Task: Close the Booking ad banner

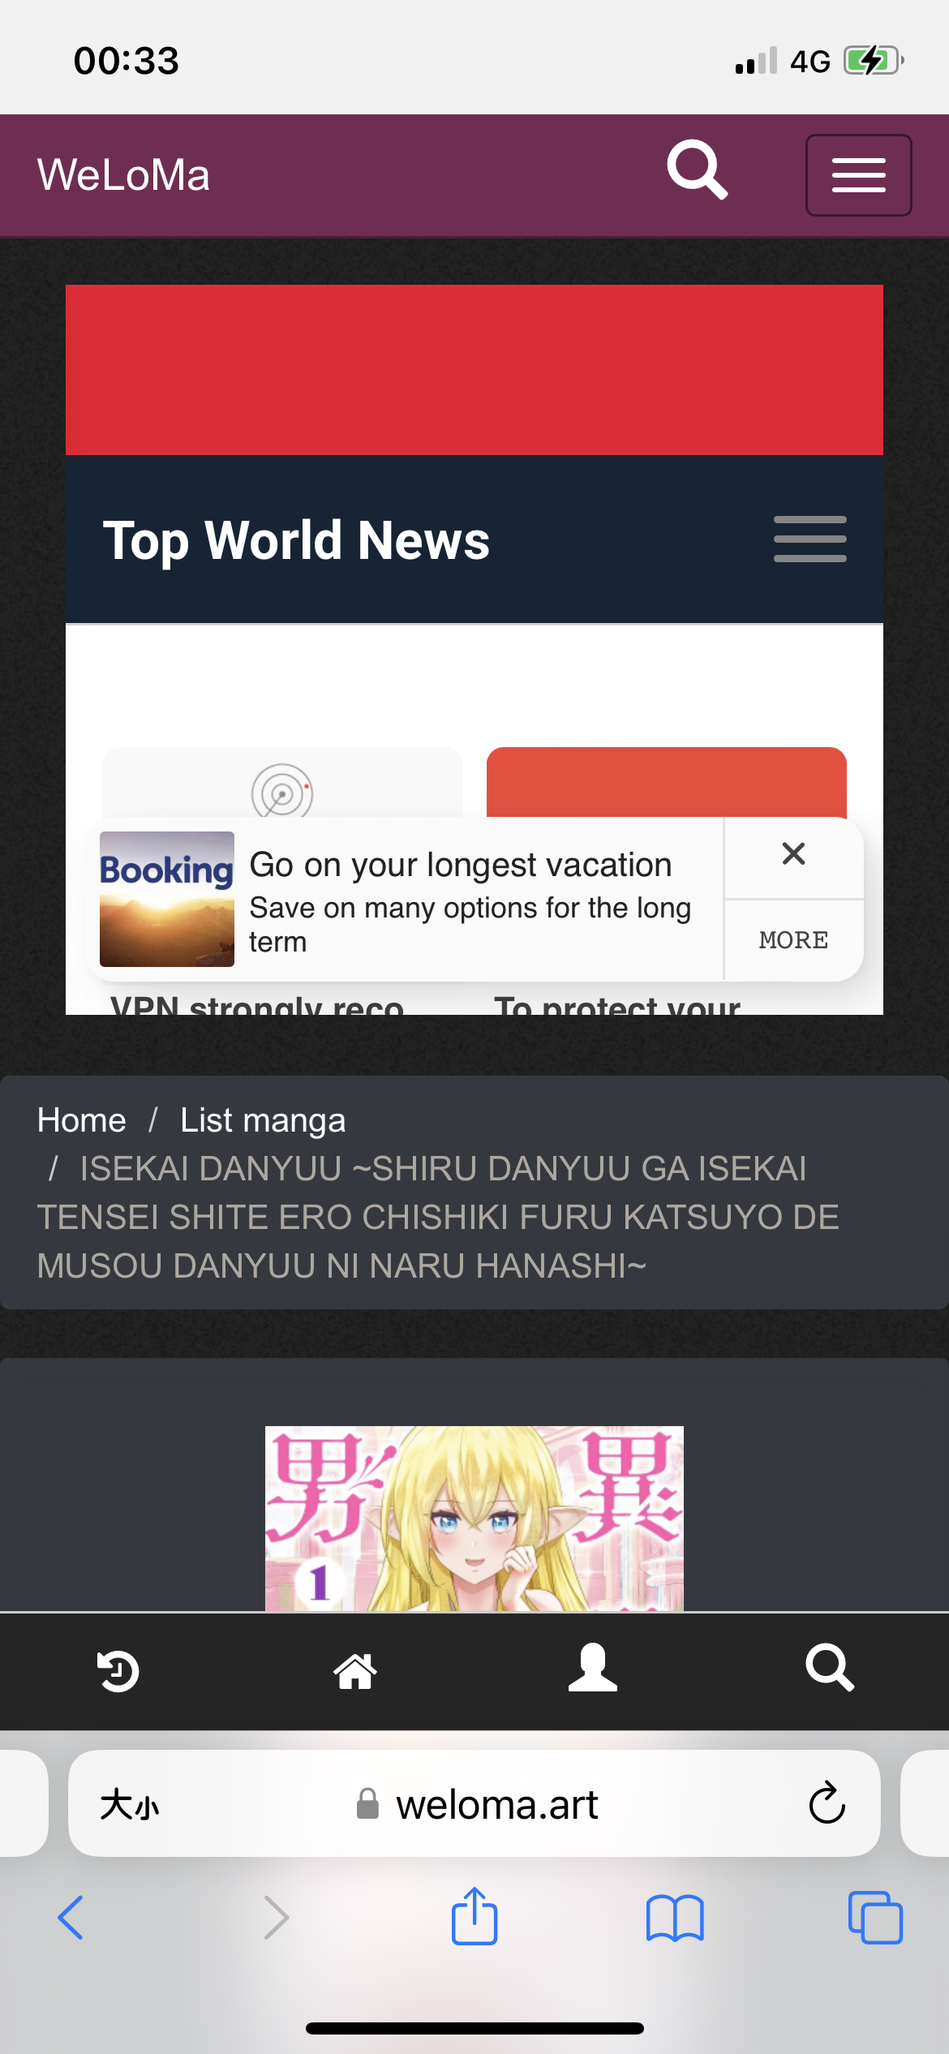Action: click(793, 853)
